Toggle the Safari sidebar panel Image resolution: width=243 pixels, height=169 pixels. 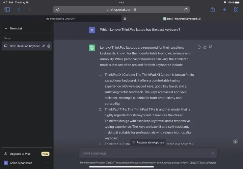7,9
